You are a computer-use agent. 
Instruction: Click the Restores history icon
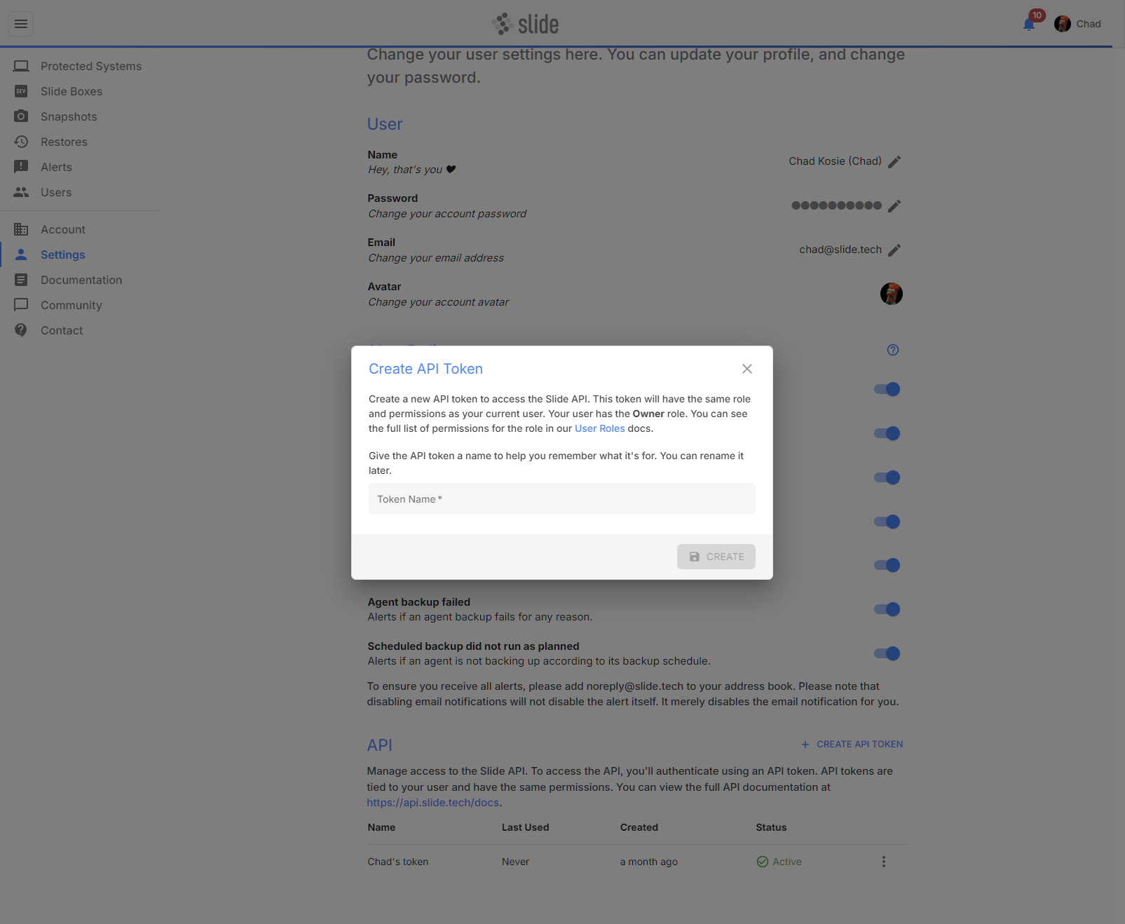pos(21,142)
